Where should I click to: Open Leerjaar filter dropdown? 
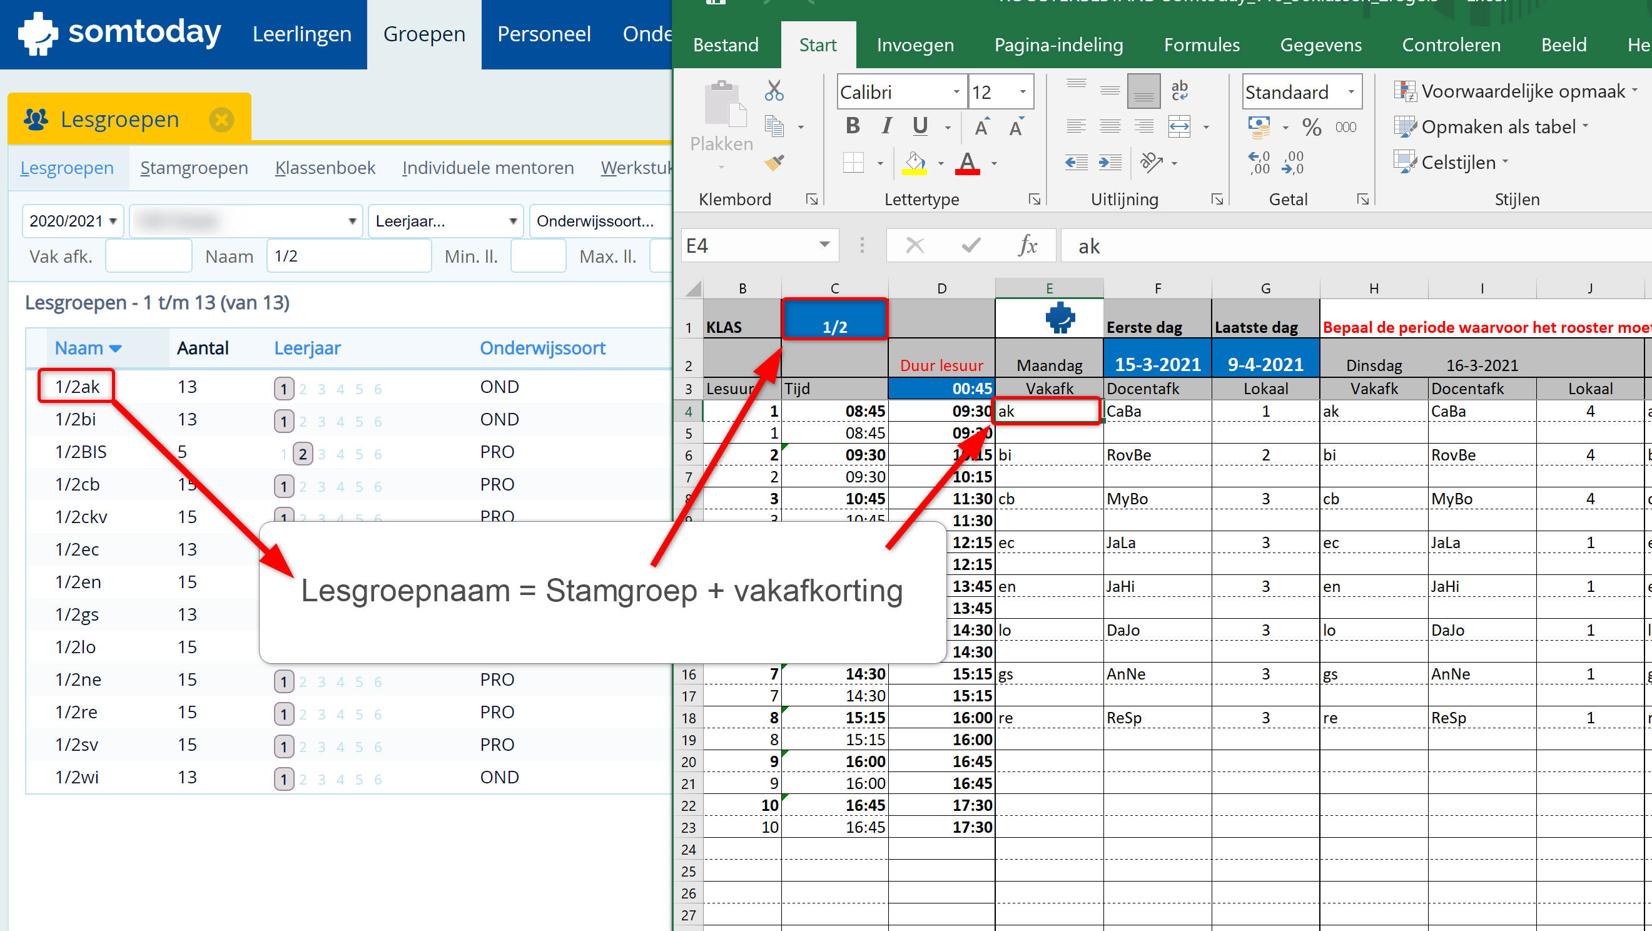click(x=446, y=221)
